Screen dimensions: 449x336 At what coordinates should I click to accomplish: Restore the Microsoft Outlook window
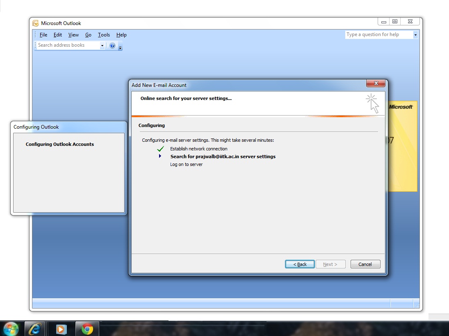[x=394, y=21]
